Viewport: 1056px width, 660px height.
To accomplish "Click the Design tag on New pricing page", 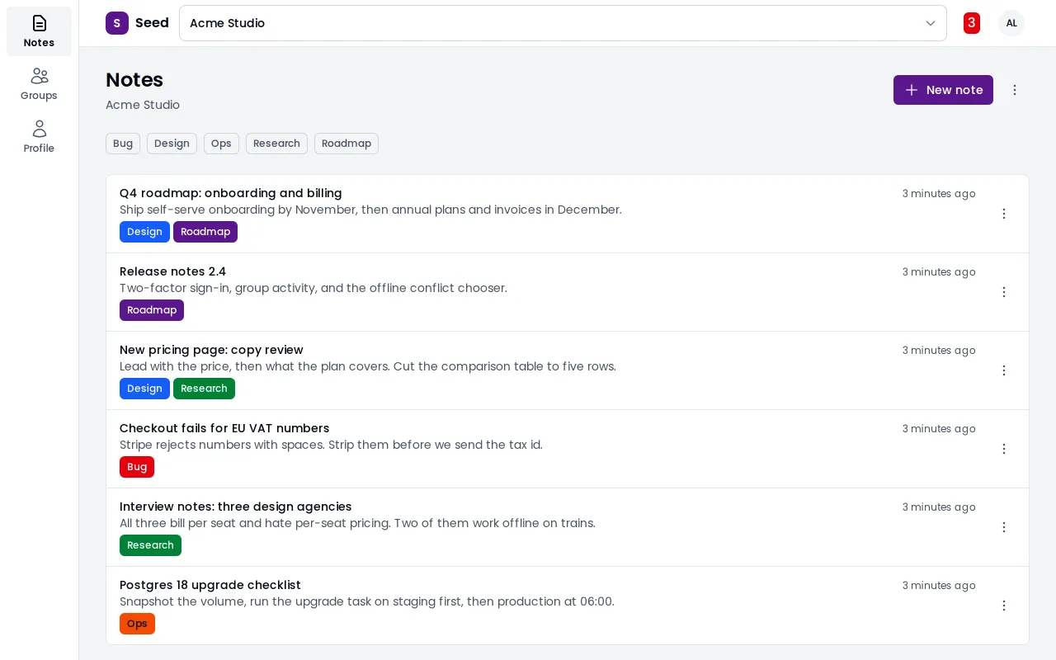I will 144,389.
